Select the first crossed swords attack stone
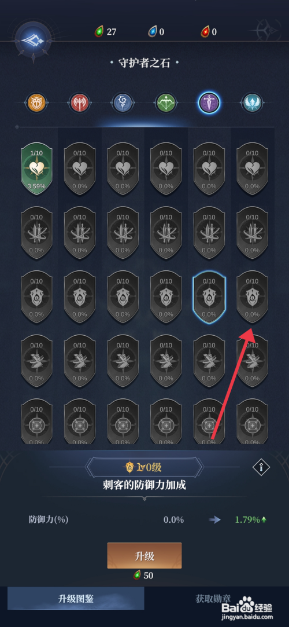Image resolution: width=289 pixels, height=627 pixels. pos(36,233)
